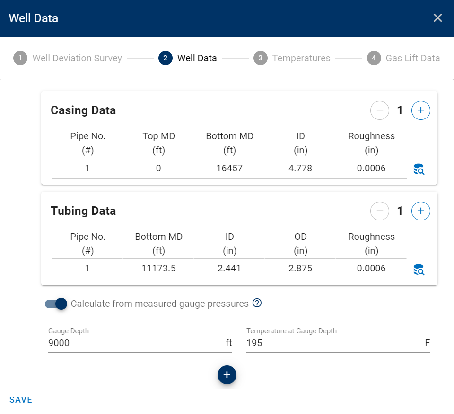Close the Well Data dialog
Viewport: 454px width, 414px height.
(x=437, y=18)
